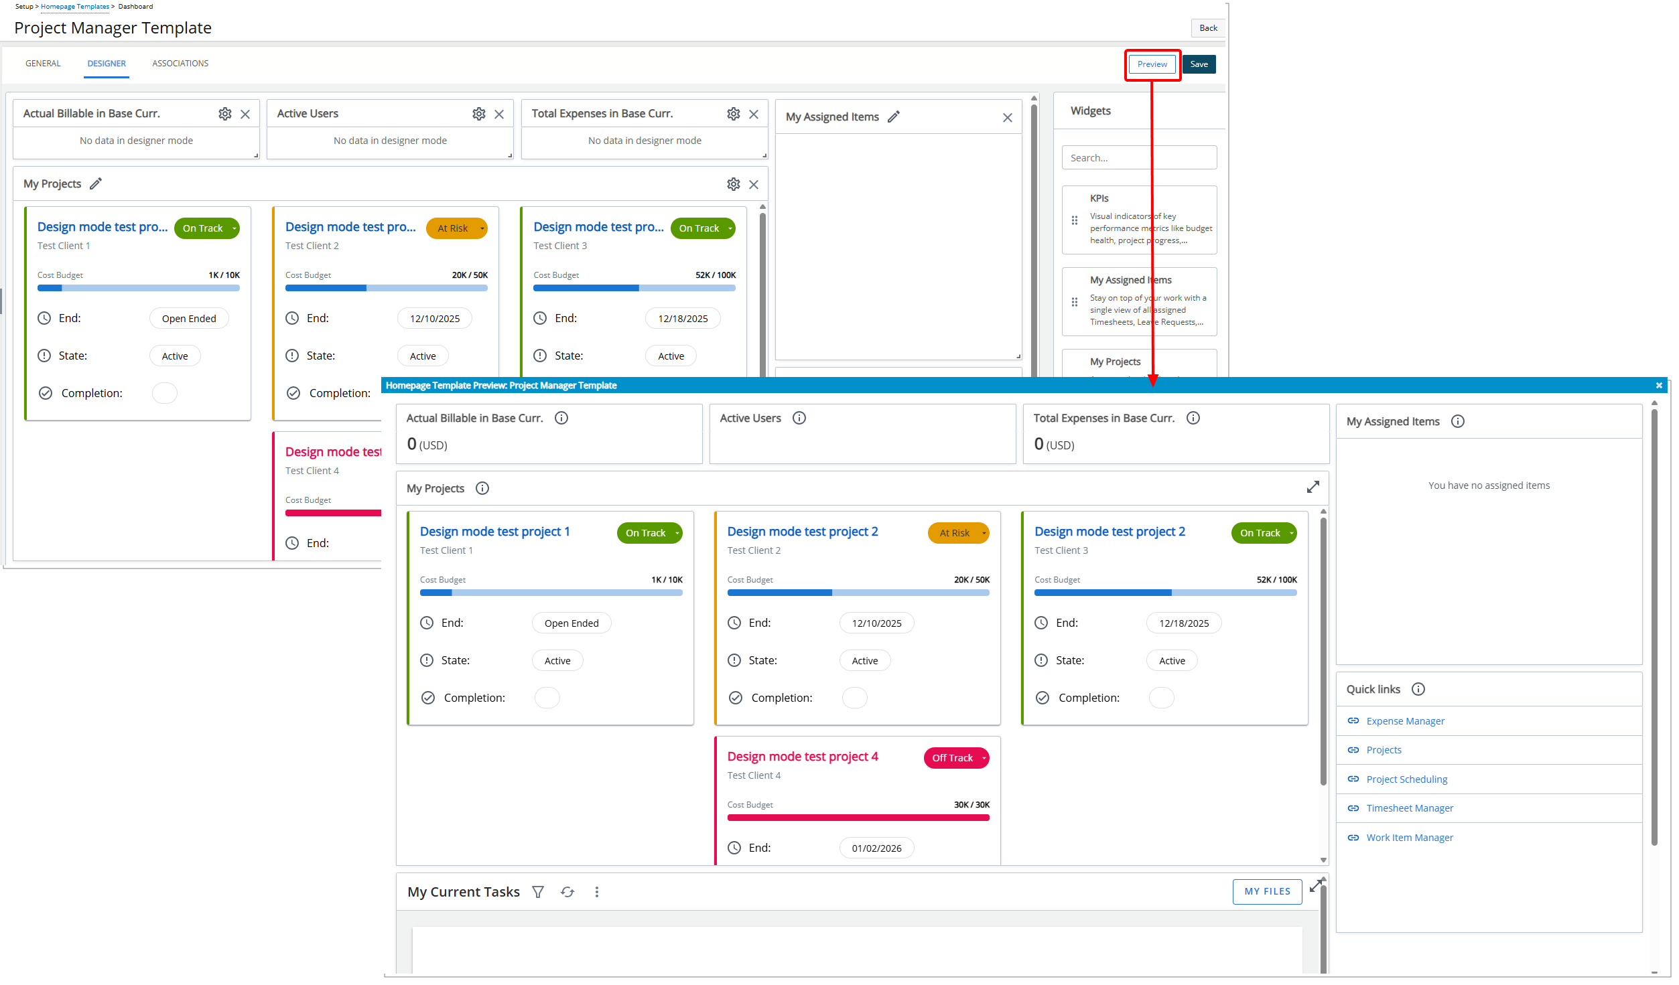Open three-dot menu in My Current Tasks
The image size is (1679, 985).
click(x=596, y=892)
